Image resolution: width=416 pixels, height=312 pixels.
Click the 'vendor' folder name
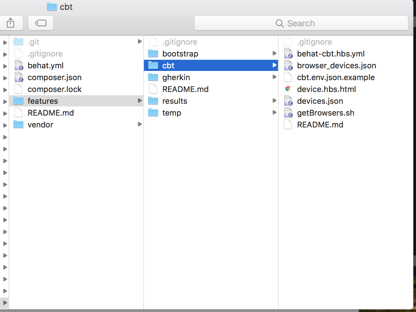[x=40, y=124]
